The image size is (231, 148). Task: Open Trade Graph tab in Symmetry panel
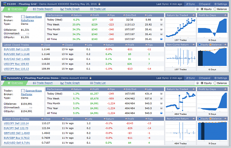(70, 83)
